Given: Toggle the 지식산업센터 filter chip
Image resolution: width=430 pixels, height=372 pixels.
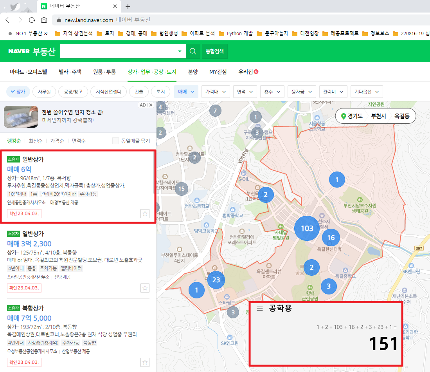Looking at the screenshot, I should pos(108,92).
